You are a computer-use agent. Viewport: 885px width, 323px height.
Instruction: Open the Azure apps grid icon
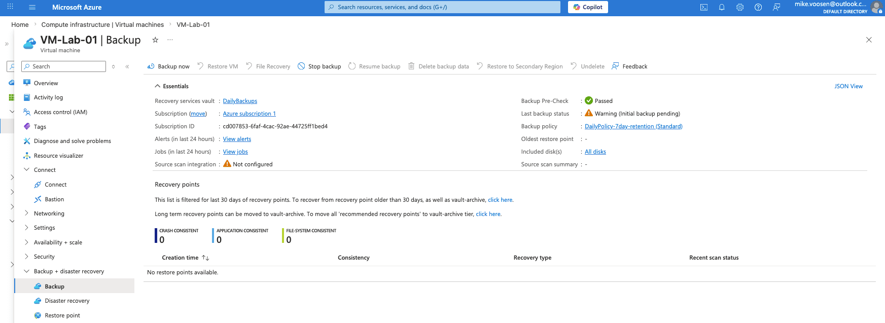(10, 7)
